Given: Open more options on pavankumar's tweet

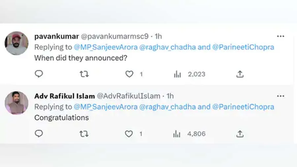Looking at the screenshot, I should tap(280, 36).
